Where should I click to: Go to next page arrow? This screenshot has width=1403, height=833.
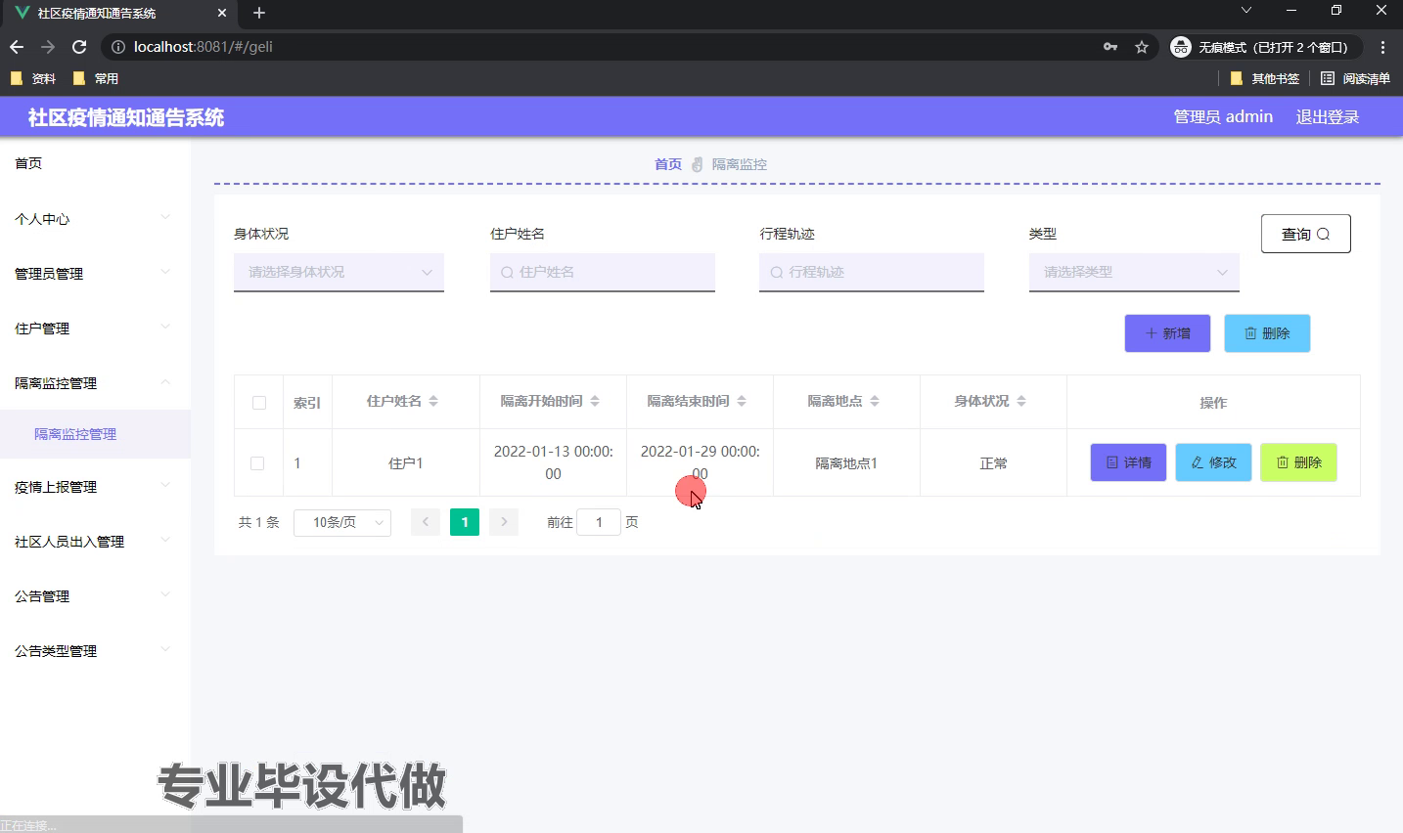coord(504,522)
